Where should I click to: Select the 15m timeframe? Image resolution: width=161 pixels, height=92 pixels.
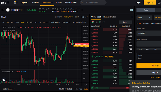point(17,22)
